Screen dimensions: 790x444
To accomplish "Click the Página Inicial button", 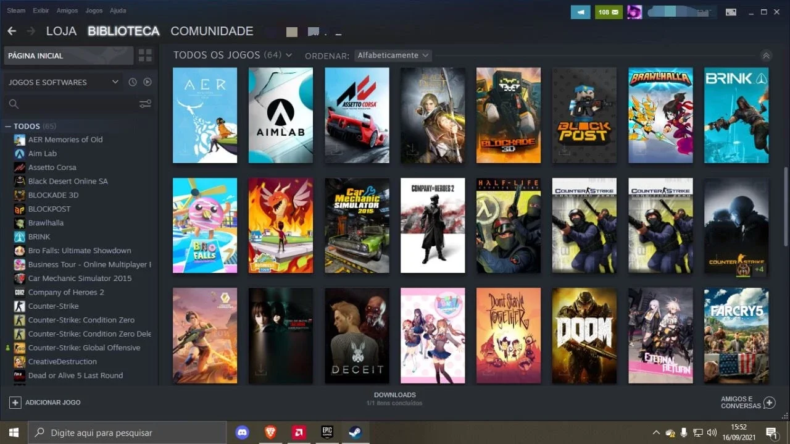I will coord(69,56).
